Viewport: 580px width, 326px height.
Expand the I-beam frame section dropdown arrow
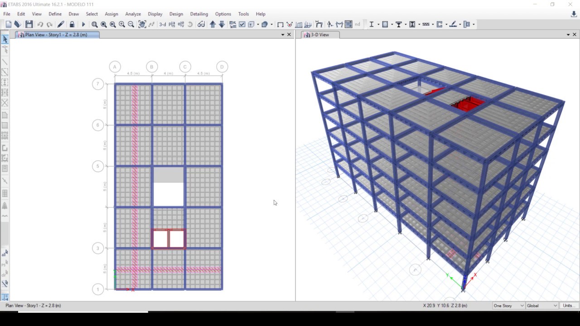coord(378,24)
